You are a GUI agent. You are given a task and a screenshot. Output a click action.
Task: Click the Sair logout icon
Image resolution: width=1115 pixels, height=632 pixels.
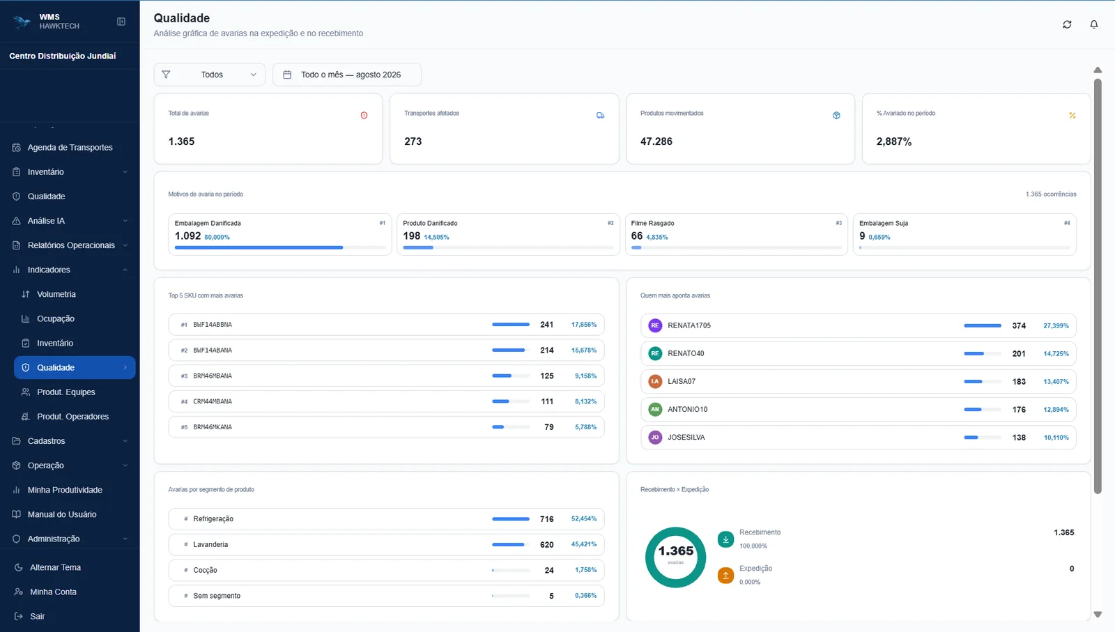click(x=19, y=616)
